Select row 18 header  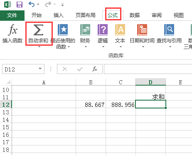tap(6, 150)
